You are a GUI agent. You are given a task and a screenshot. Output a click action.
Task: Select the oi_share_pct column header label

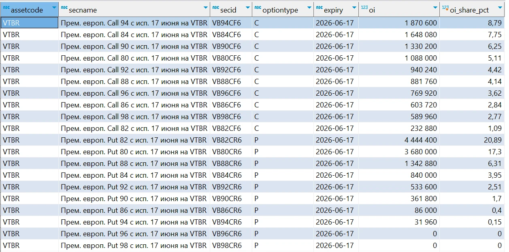pyautogui.click(x=469, y=10)
